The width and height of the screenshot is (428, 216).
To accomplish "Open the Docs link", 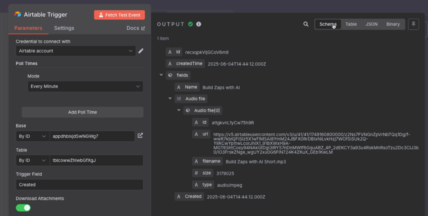I will coord(136,28).
